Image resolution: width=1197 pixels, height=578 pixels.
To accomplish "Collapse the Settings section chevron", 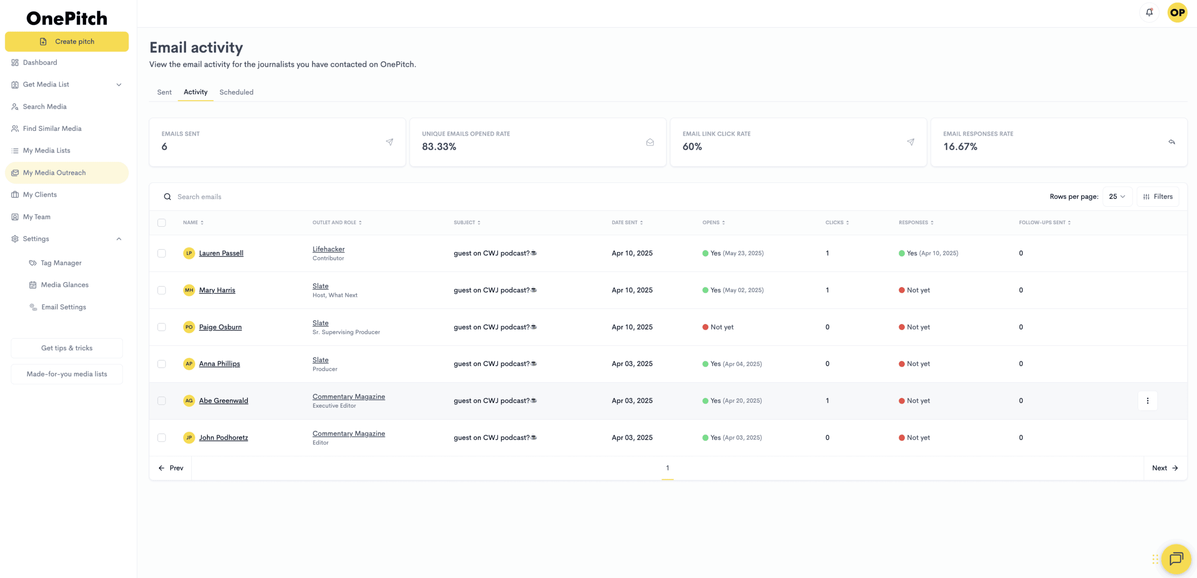I will pos(119,239).
